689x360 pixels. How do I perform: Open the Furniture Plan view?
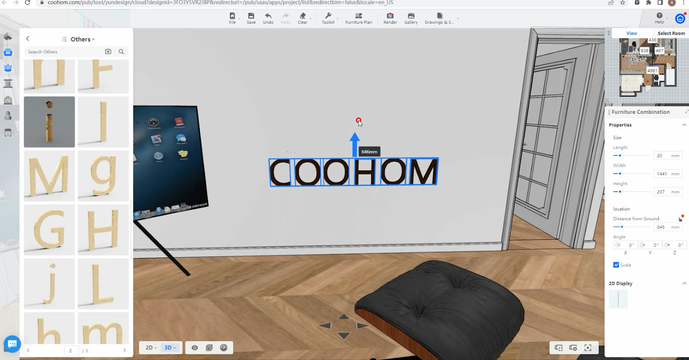point(358,18)
